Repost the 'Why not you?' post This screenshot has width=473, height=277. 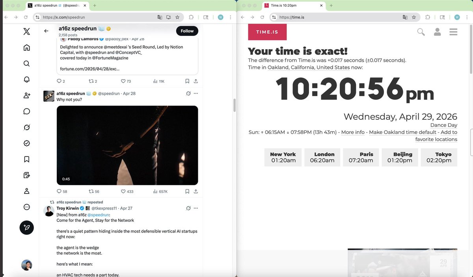tap(91, 191)
